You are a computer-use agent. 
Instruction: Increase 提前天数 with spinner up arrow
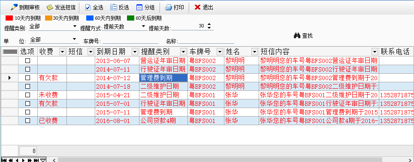click(x=209, y=24)
